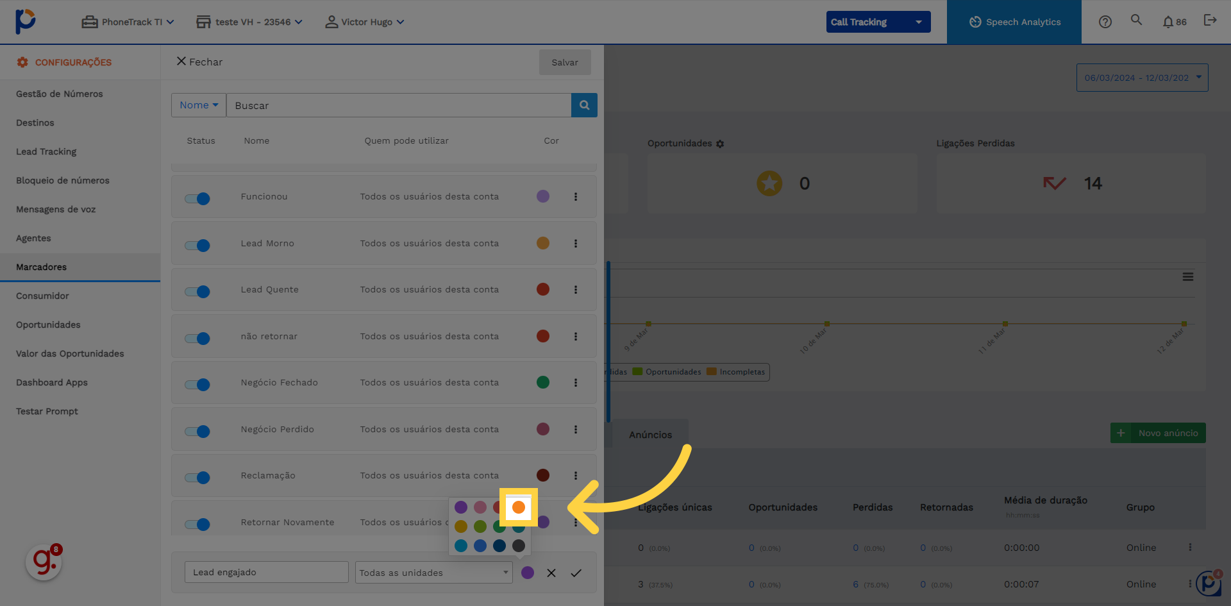1231x606 pixels.
Task: Open options menu for Reclamação marker
Action: [576, 476]
